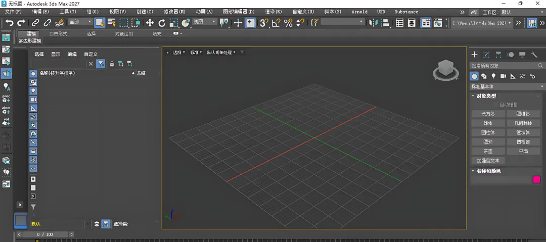Image resolution: width=546 pixels, height=242 pixels.
Task: Open the Modify tab in the command panel
Action: [486, 55]
